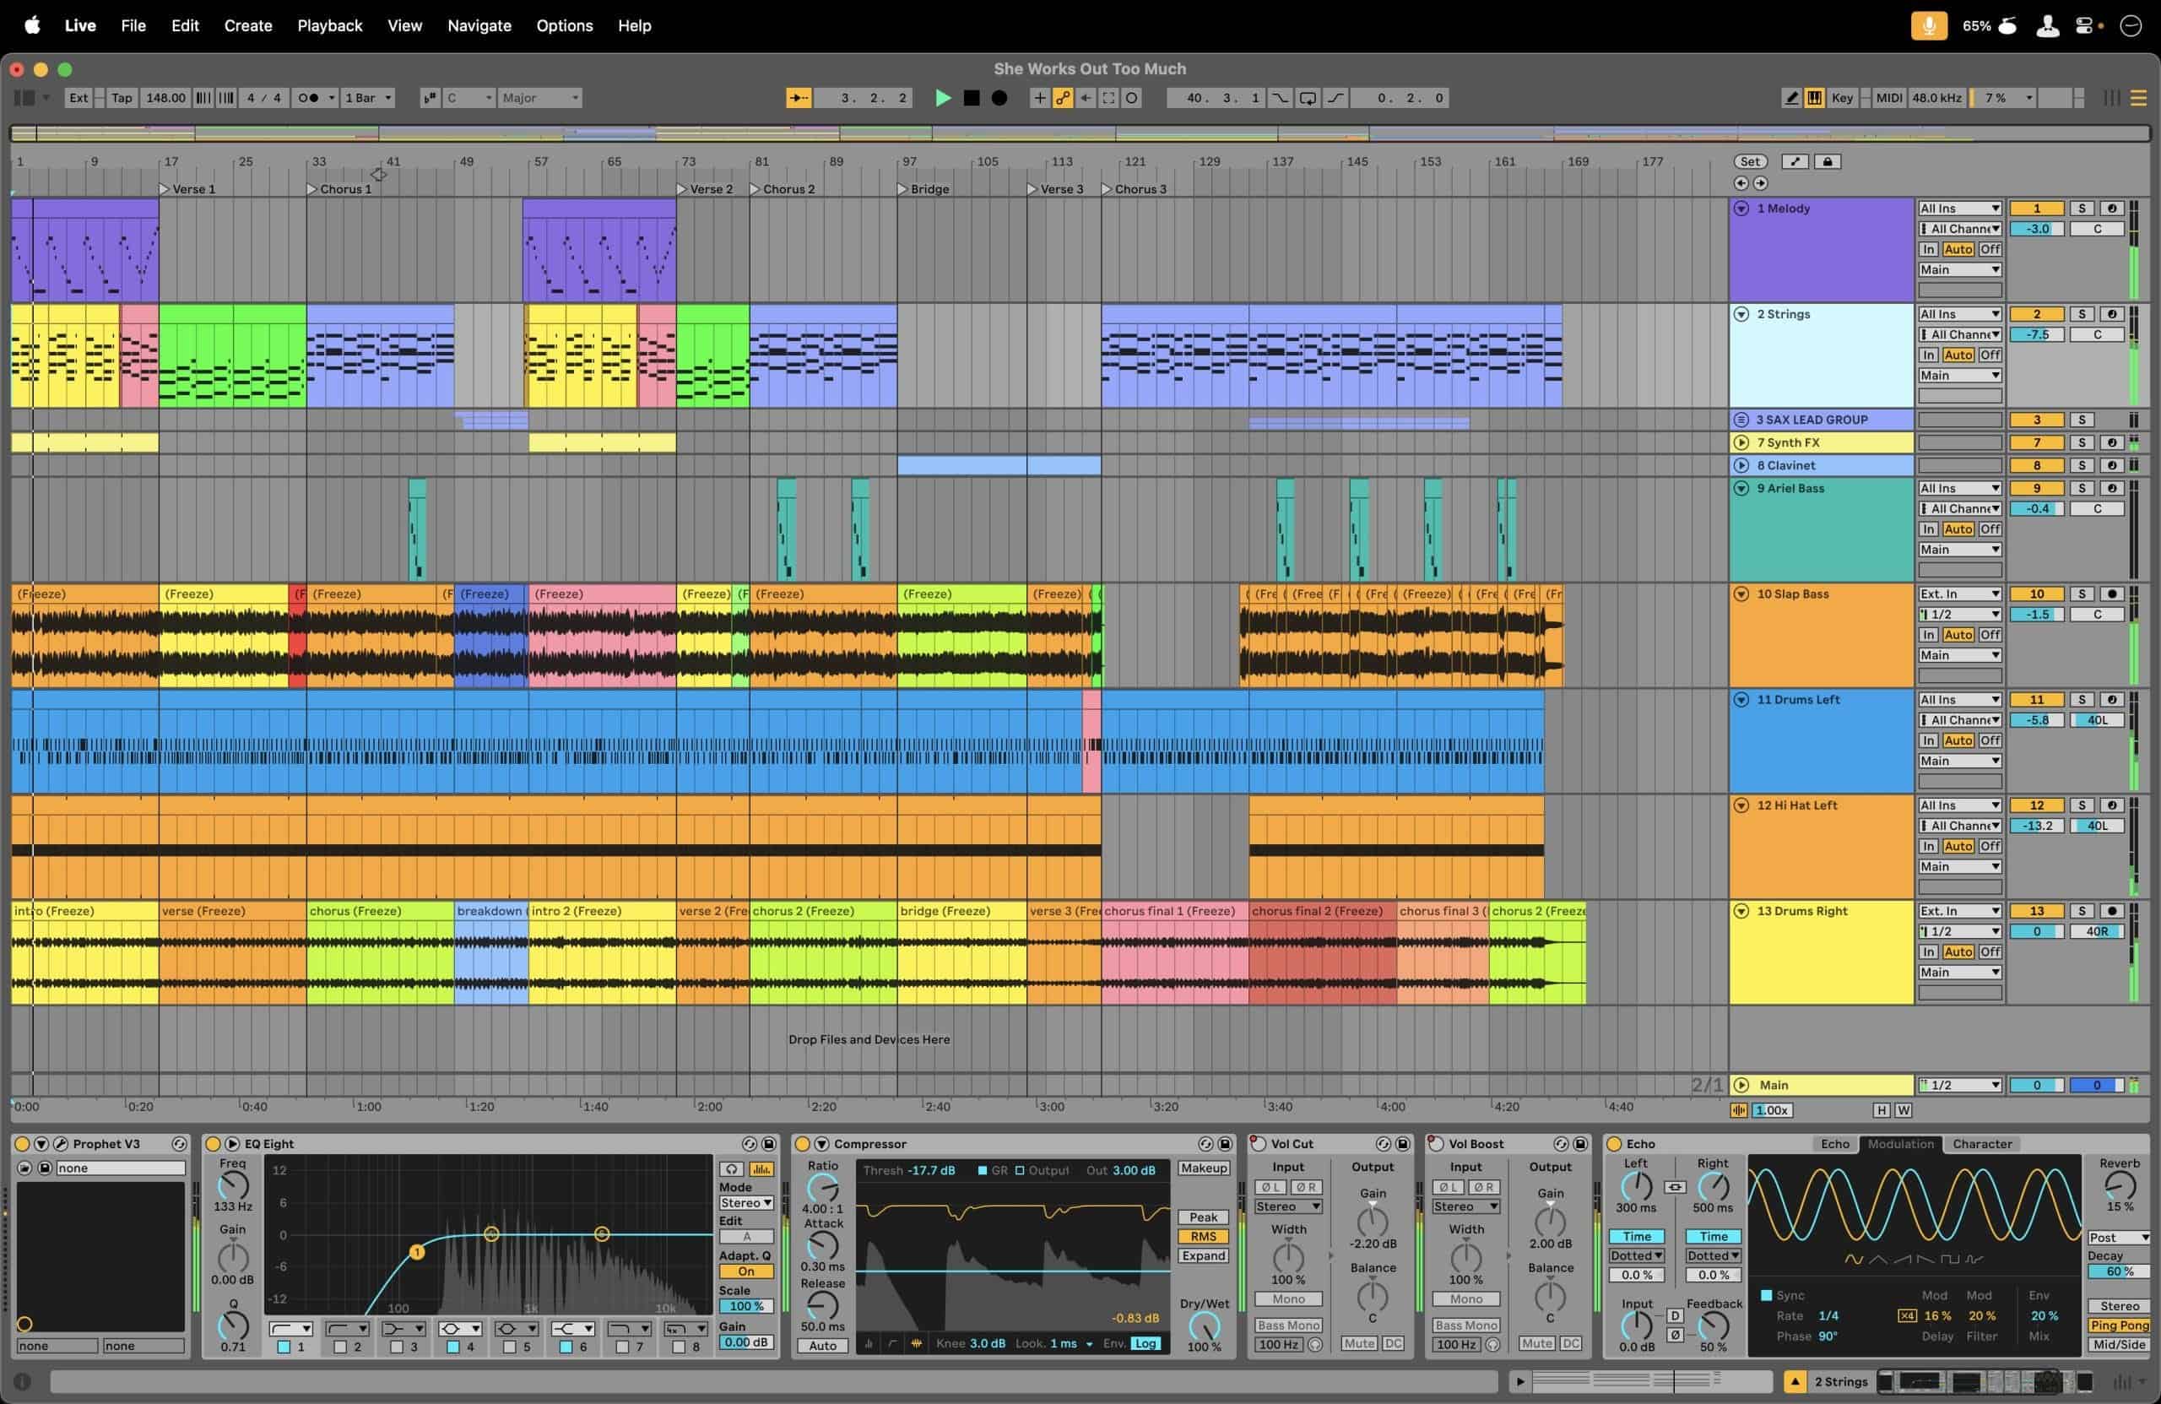Jump to next locator arrow
The height and width of the screenshot is (1404, 2161).
[x=1761, y=183]
